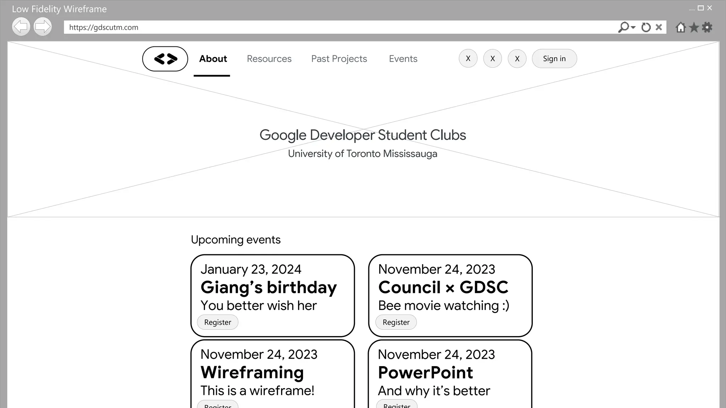This screenshot has height=408, width=726.
Task: Click the browser back arrow button
Action: [x=21, y=27]
